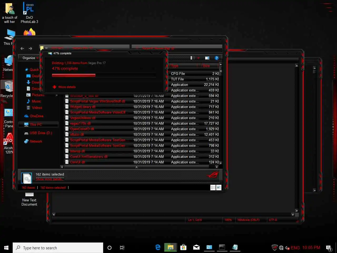Screen dimensions: 337x253
Task: Select OneDrive in the navigation pane
Action: [x=37, y=116]
